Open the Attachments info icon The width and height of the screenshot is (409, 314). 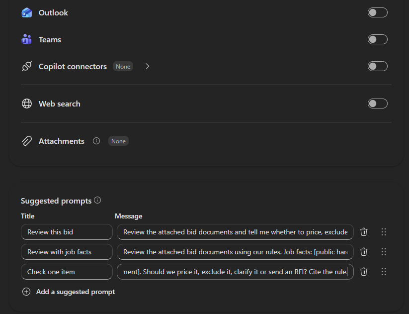pos(96,141)
